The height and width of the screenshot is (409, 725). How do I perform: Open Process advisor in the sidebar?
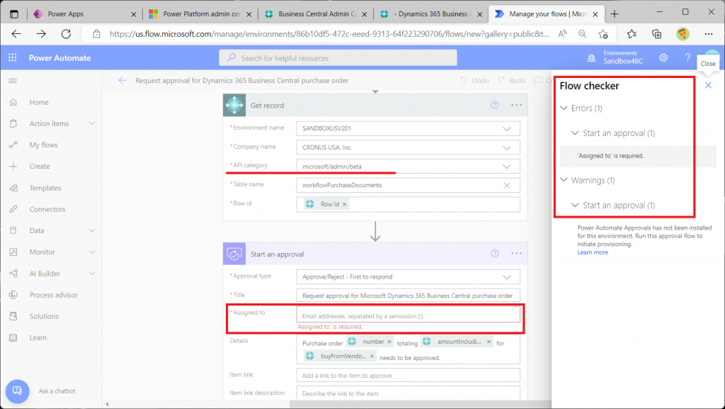[x=54, y=295]
